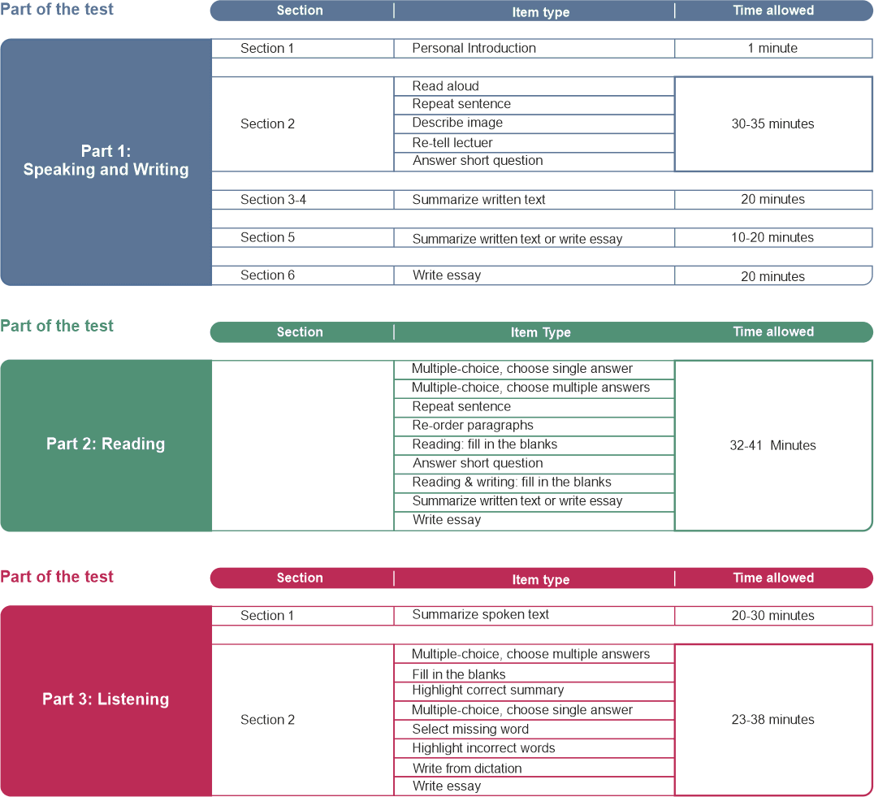Click the Personal Introduction item

[x=474, y=48]
